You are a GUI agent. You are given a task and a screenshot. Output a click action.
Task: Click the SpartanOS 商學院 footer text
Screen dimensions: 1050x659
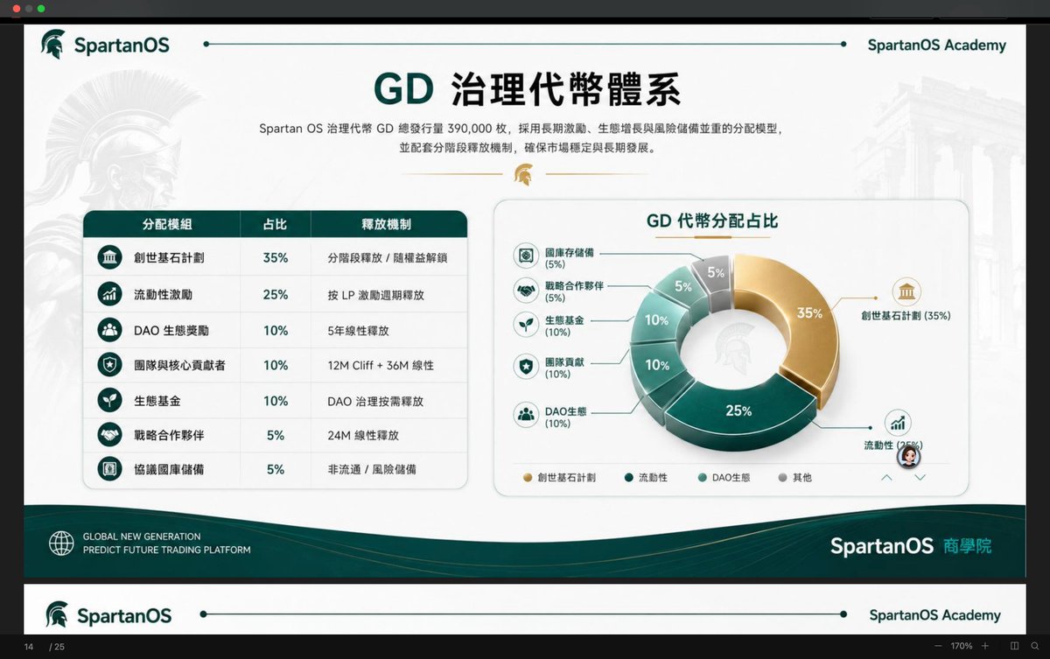point(911,546)
